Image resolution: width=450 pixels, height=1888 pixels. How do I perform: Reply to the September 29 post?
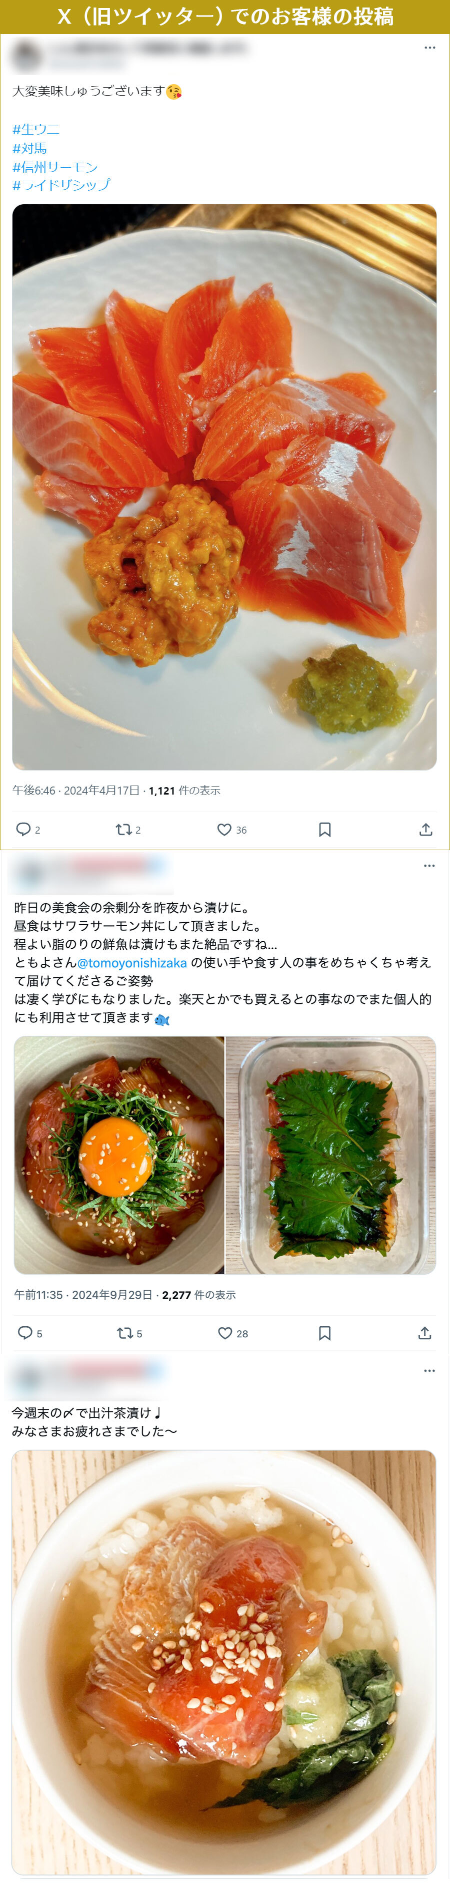(x=25, y=1332)
